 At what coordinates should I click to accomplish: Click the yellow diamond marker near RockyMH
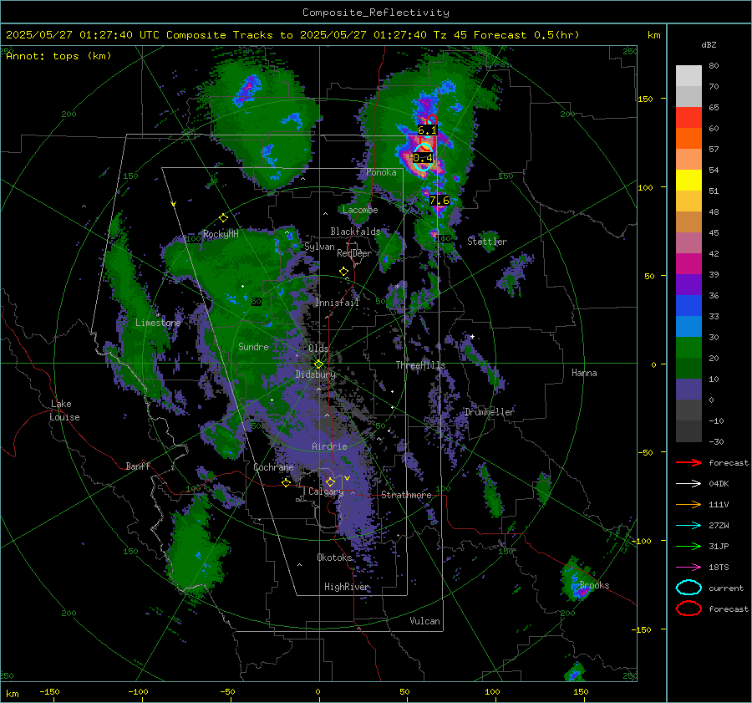tap(223, 218)
